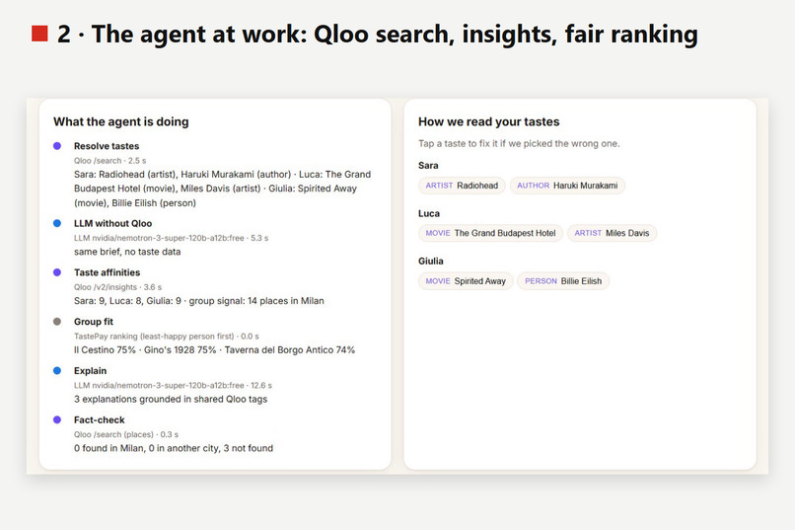This screenshot has height=530, width=795.
Task: Select the Resolve tastes step heading
Action: point(107,146)
